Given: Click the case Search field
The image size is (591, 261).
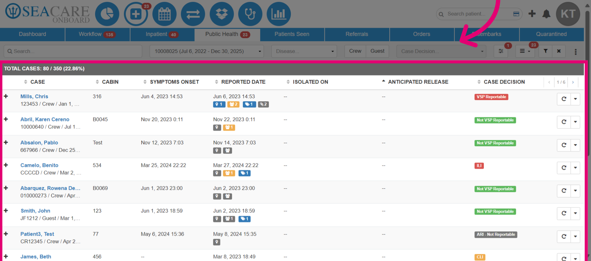Looking at the screenshot, I should point(73,51).
